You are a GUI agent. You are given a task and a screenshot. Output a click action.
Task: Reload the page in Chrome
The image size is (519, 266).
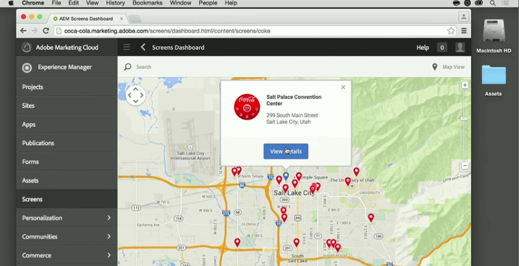tap(46, 30)
